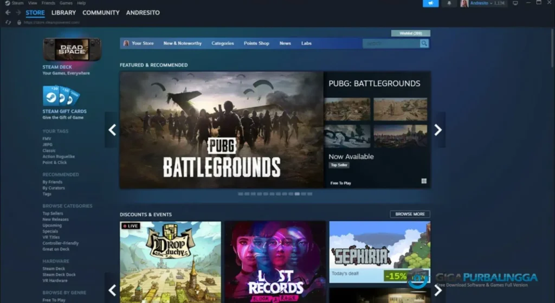Viewport: 555px width, 303px height.
Task: Expand the Categories dropdown
Action: [x=223, y=43]
